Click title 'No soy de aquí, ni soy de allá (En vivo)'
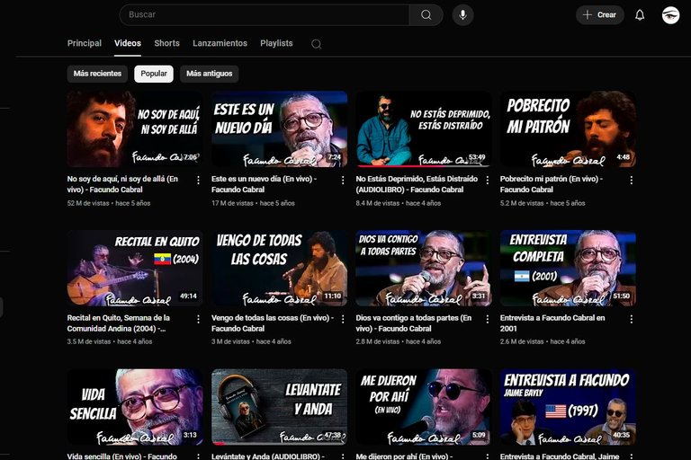 pyautogui.click(x=122, y=184)
